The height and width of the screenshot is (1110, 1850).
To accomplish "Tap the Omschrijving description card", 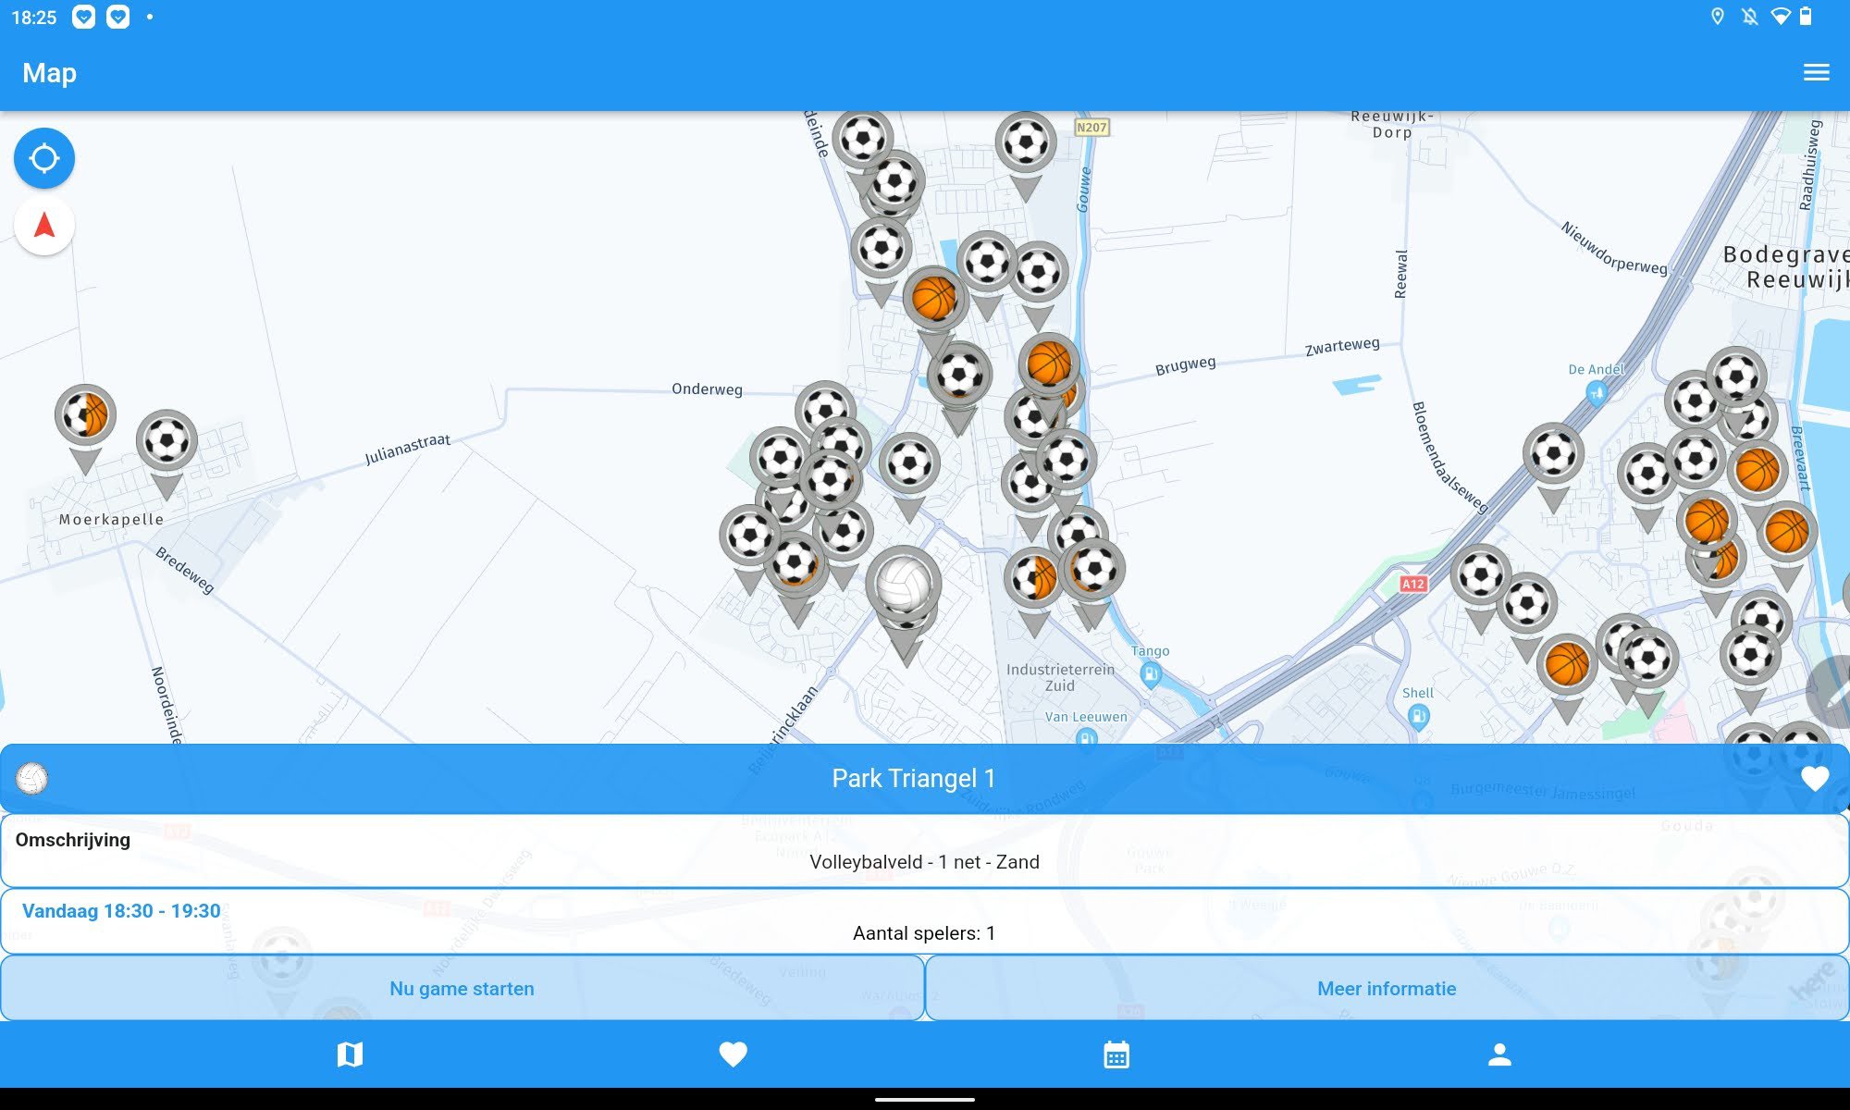I will [924, 851].
